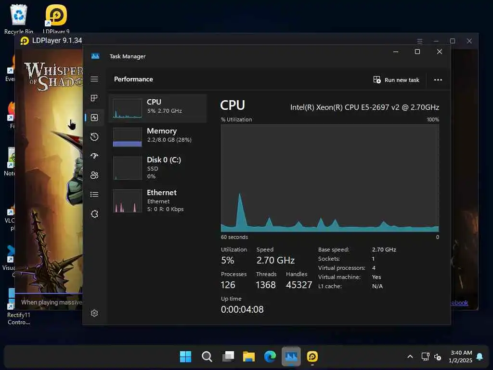Screen dimensions: 493x370
Task: Open Users page icon in sidebar
Action: [94, 175]
